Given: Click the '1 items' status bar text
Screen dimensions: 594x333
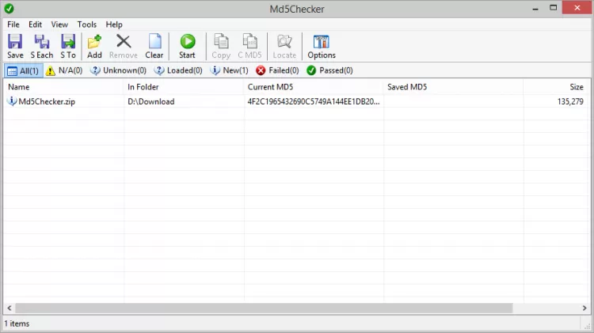Looking at the screenshot, I should 17,324.
